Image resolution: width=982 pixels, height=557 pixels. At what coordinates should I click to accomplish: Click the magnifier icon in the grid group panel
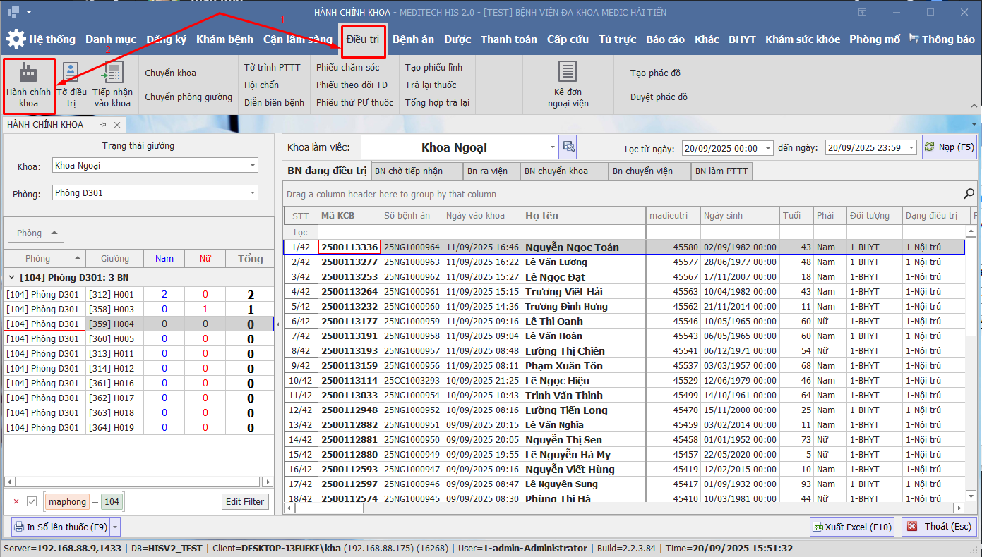[969, 194]
